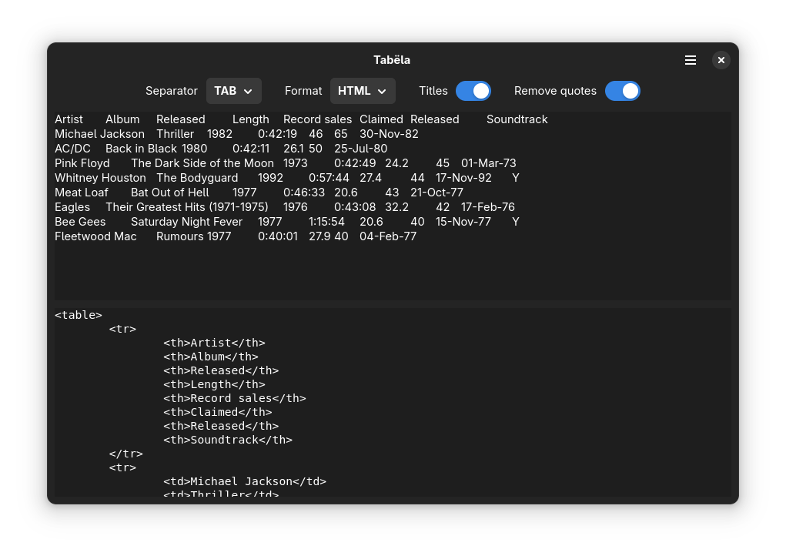Click the <table> line in output
The image size is (786, 556).
(79, 315)
